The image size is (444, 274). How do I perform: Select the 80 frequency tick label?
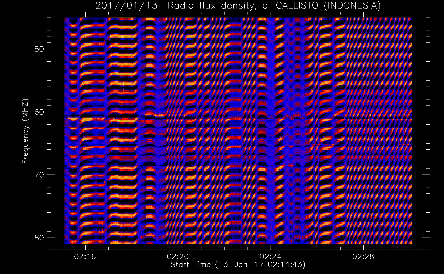[39, 237]
